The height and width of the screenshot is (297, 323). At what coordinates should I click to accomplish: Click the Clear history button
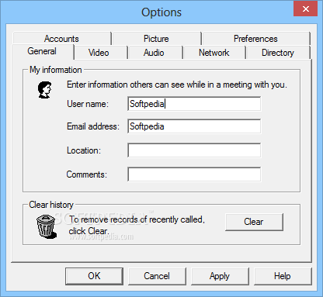254,222
